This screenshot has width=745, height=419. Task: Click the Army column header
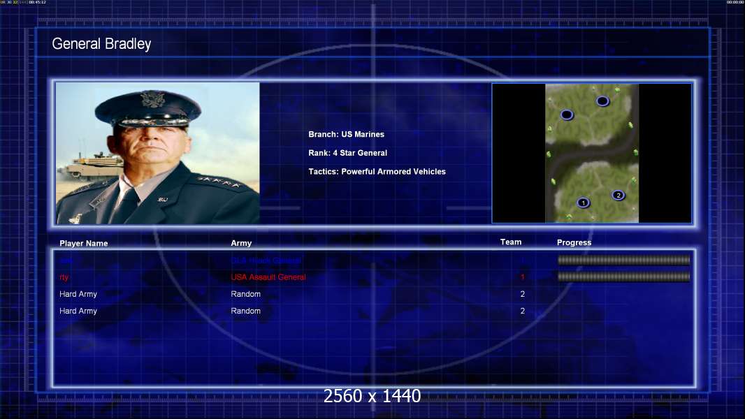tap(241, 243)
